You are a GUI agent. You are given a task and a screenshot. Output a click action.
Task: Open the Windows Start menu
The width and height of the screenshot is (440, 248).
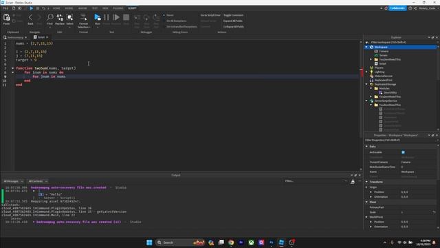(149, 242)
